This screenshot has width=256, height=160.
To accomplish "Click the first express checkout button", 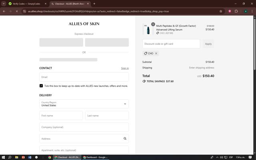I will (x=61, y=42).
